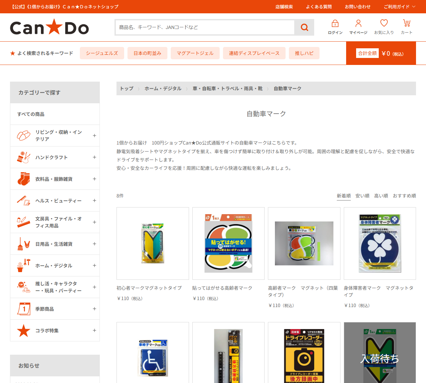Screen dimensions: 426x383
Task: Expand 日用品・生活雑貨 plus sign
Action: click(95, 244)
